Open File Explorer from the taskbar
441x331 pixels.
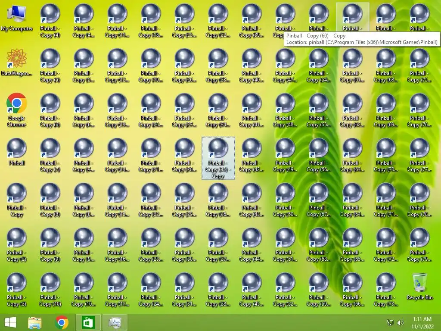(x=35, y=322)
